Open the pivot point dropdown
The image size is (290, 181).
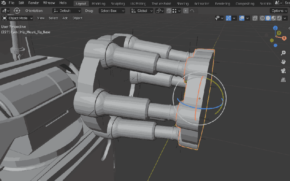pos(159,11)
